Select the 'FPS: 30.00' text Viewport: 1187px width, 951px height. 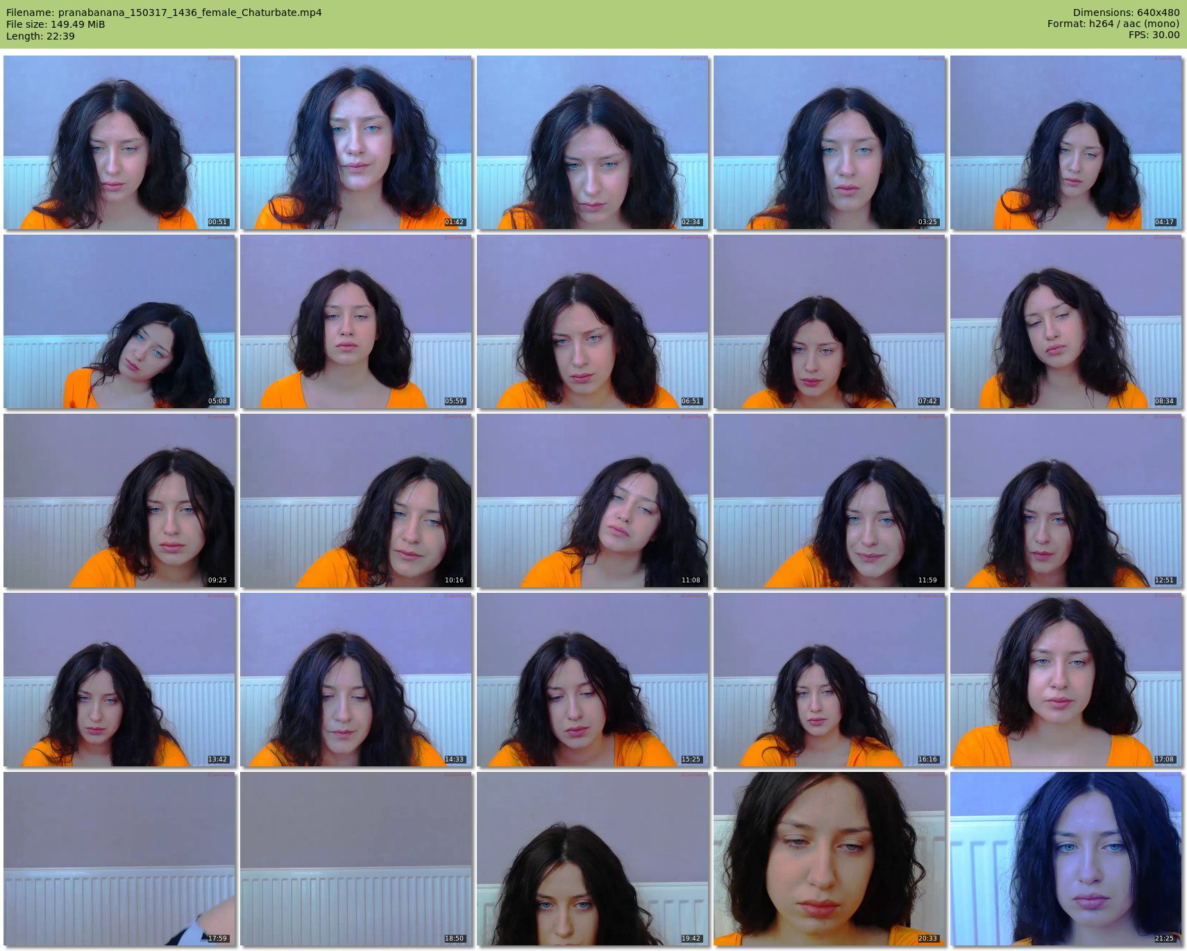[x=1154, y=35]
